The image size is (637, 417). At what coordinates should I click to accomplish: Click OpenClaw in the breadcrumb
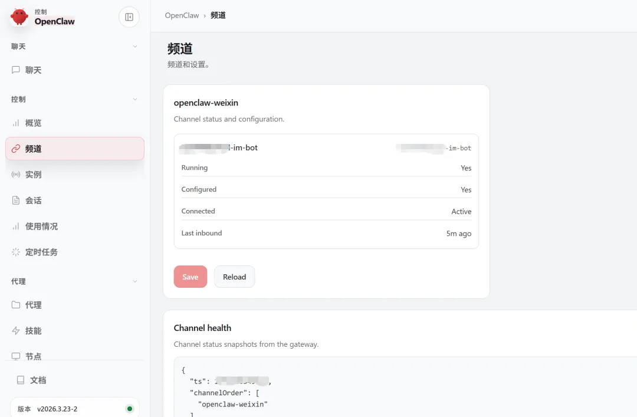point(182,15)
